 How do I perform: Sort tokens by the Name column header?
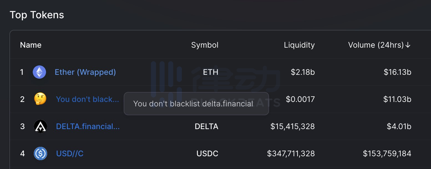click(31, 45)
